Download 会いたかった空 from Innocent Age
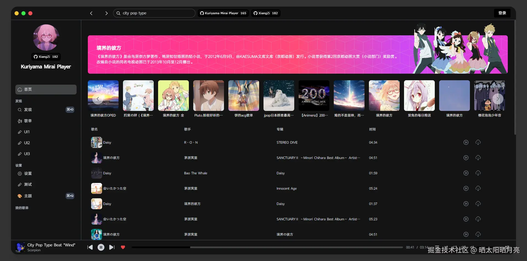 [x=478, y=188]
